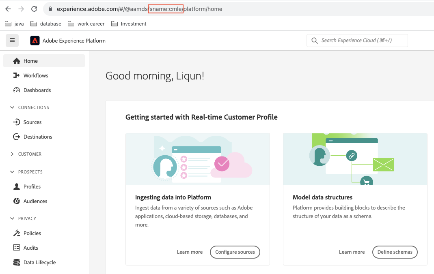Open Data Lifecycle from the sidebar
This screenshot has height=274, width=434.
tap(39, 262)
